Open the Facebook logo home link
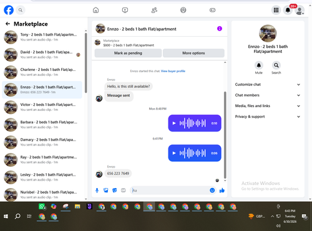The width and height of the screenshot is (312, 231). [x=9, y=10]
